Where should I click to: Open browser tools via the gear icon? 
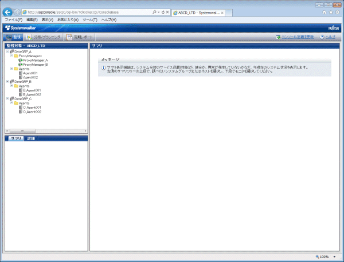(x=338, y=12)
